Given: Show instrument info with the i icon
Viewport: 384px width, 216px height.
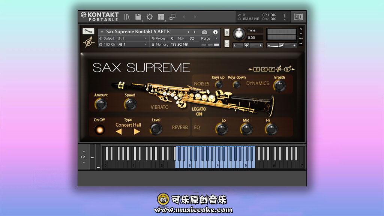Looking at the screenshot, I should point(215,32).
